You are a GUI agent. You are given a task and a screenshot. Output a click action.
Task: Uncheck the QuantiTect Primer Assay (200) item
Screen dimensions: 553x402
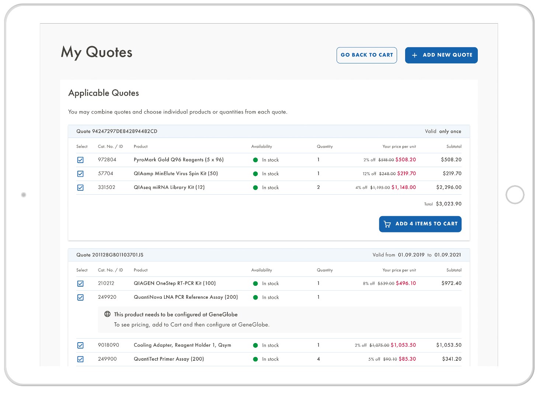[x=80, y=359]
